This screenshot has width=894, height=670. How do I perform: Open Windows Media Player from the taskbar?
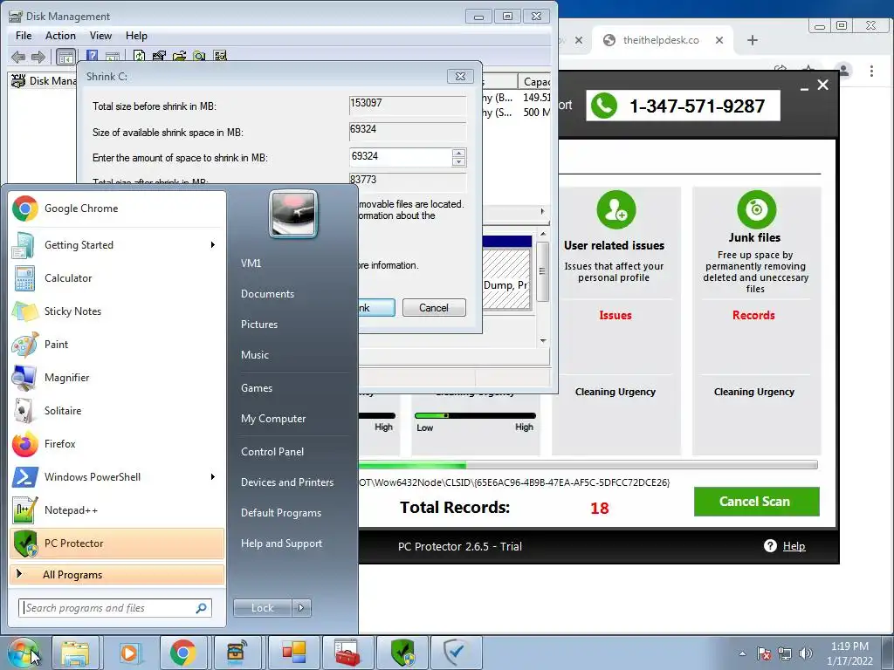[129, 653]
